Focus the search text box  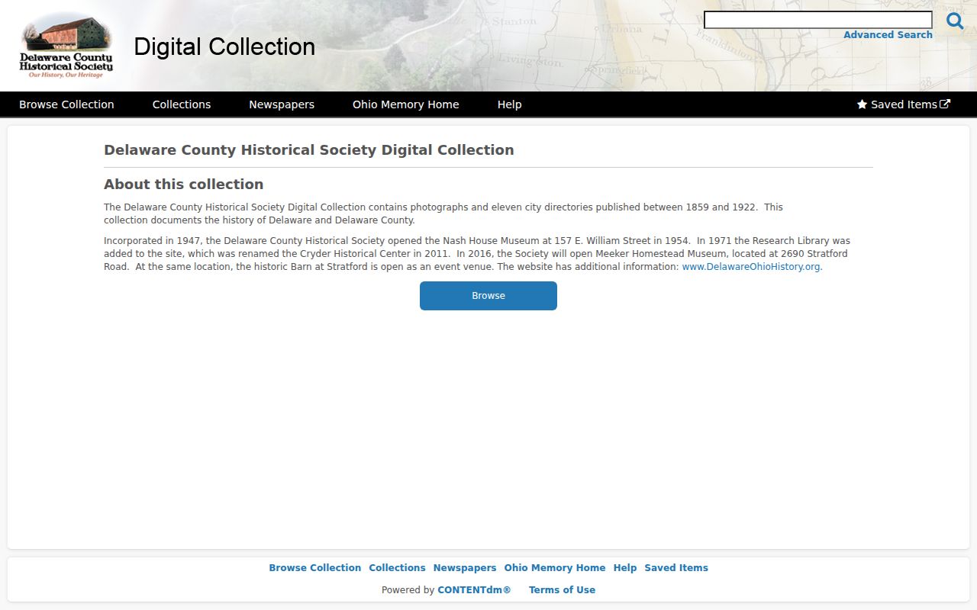coord(818,20)
